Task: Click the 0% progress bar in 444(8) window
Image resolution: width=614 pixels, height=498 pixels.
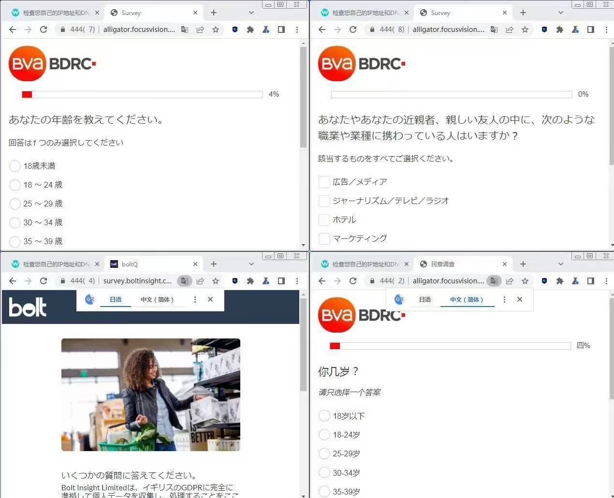Action: [452, 94]
